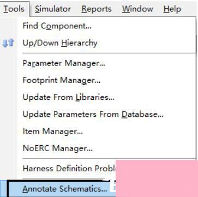Click the word Libraries in the menu
Screen dimensions: 198x197
click(x=95, y=97)
